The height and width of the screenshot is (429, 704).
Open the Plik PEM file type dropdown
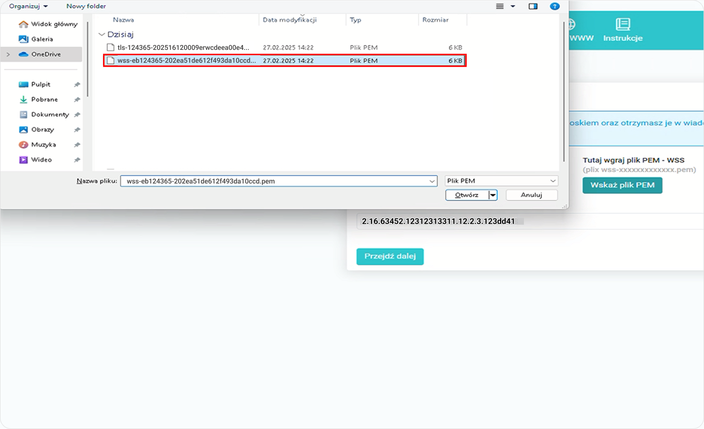[x=501, y=181]
